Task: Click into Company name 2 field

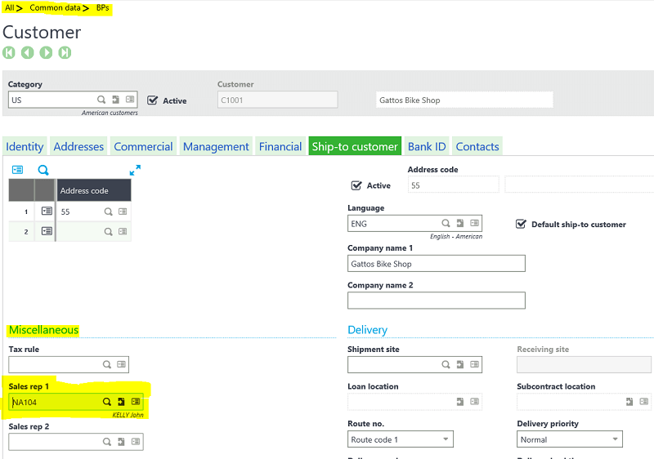Action: point(436,301)
